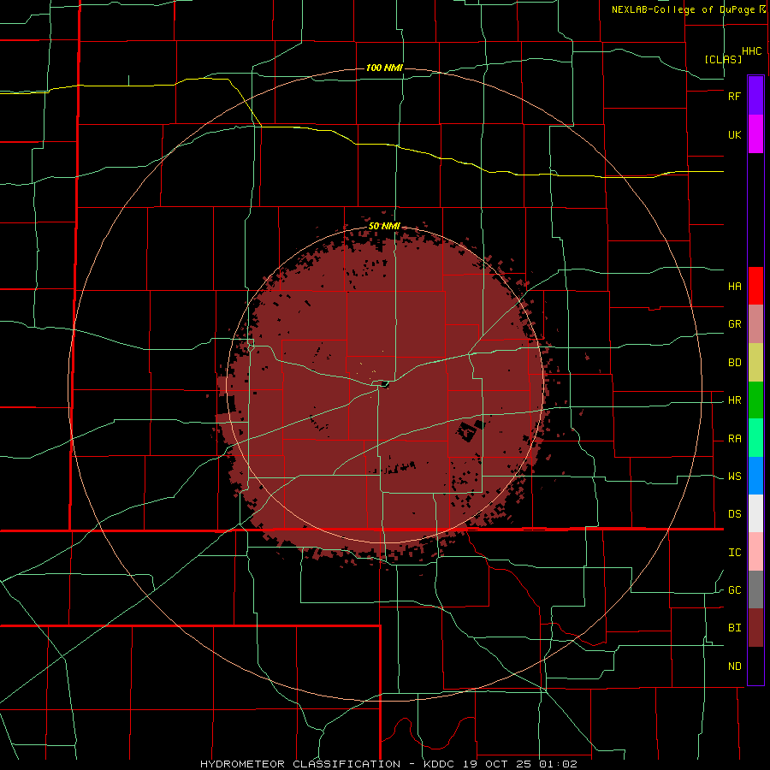Click the ND legend label
Viewport: 770px width, 770px height.
tap(734, 666)
